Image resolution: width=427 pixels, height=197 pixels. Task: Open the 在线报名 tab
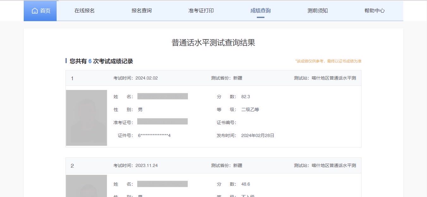coord(84,11)
